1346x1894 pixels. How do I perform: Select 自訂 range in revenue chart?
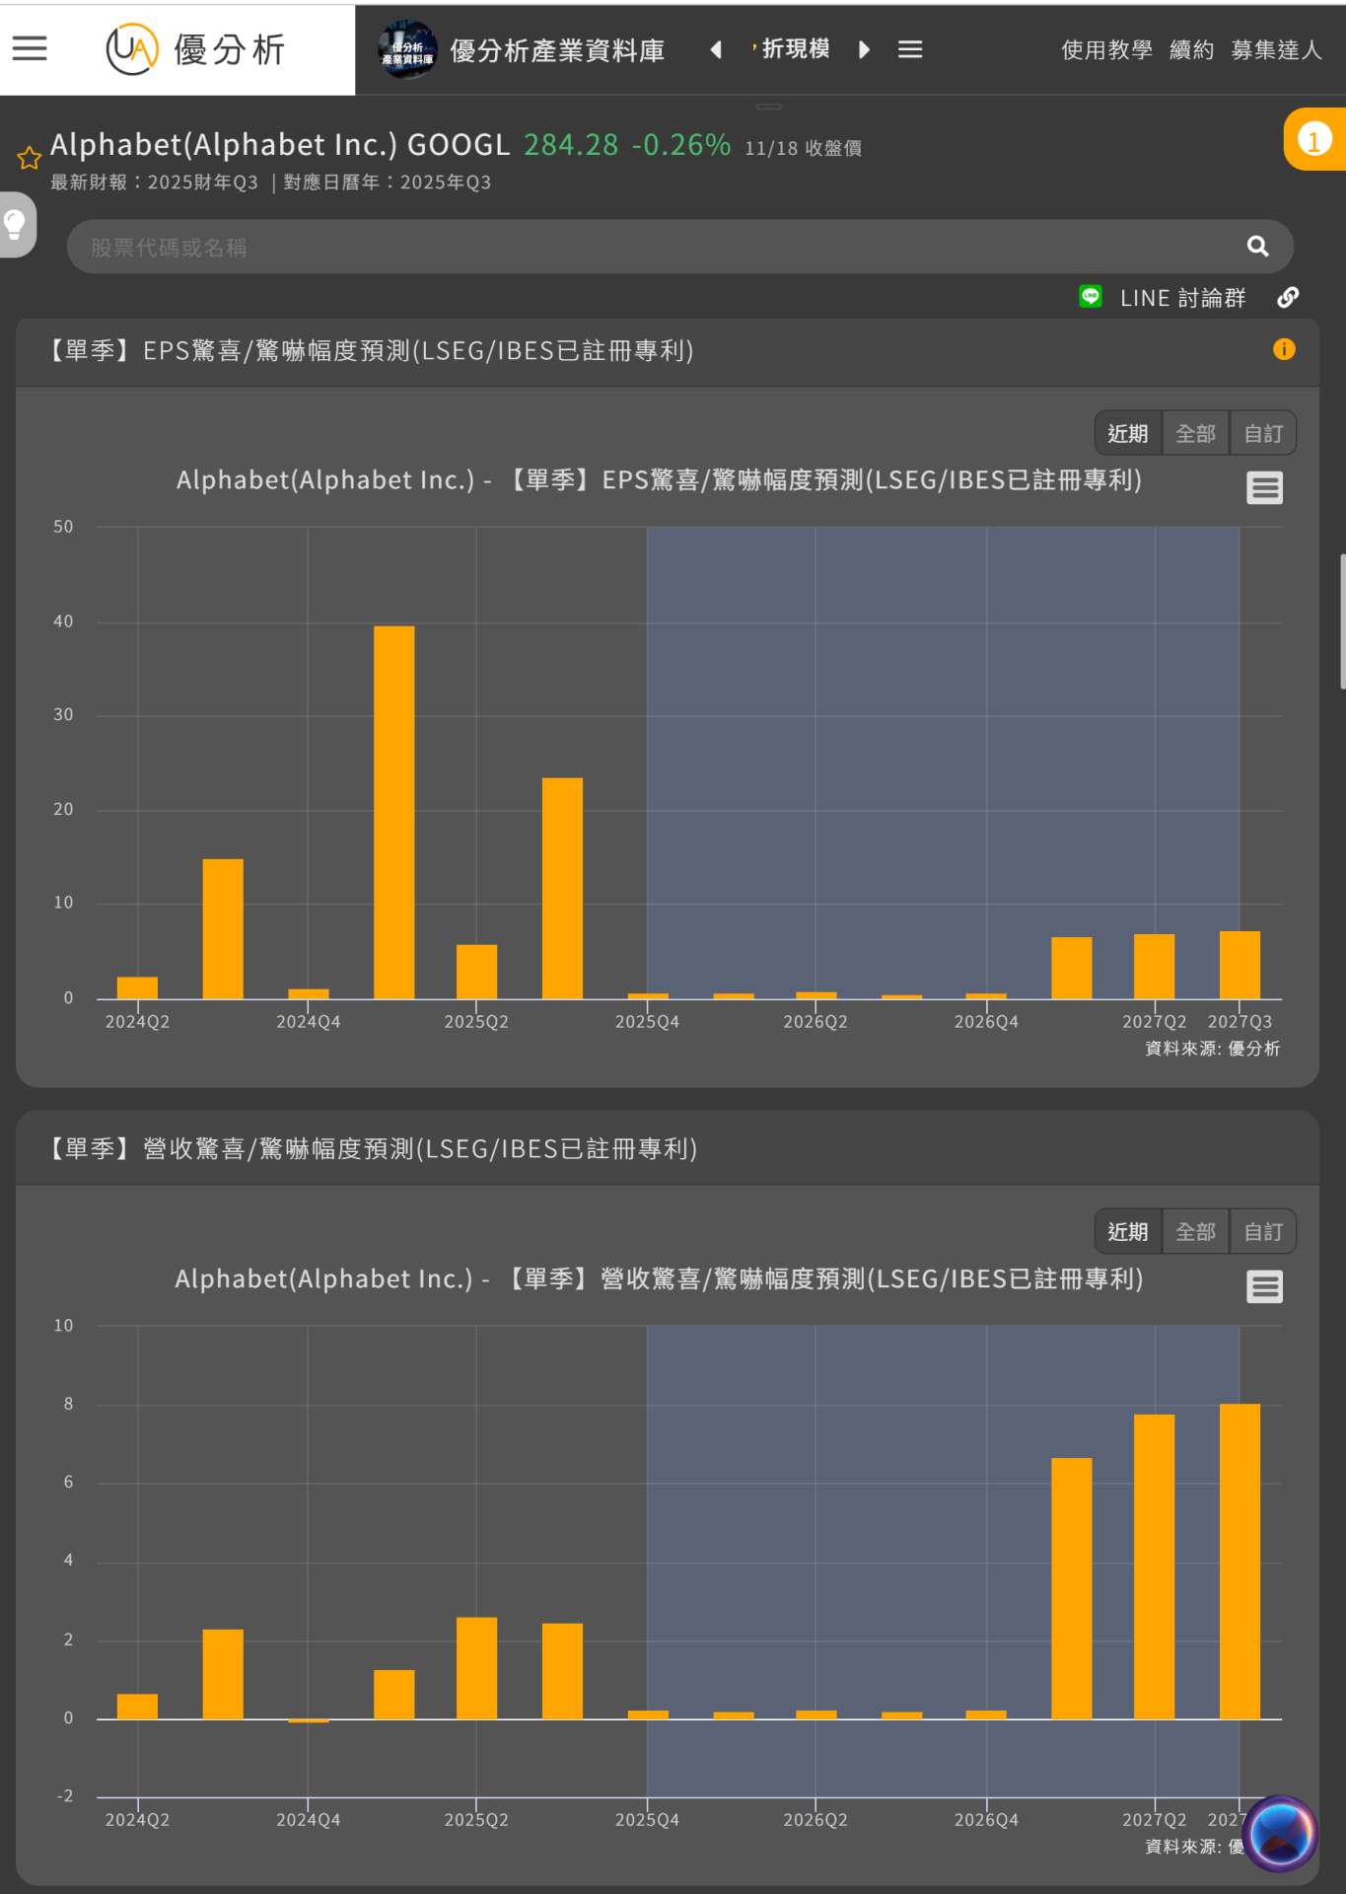[x=1263, y=1231]
